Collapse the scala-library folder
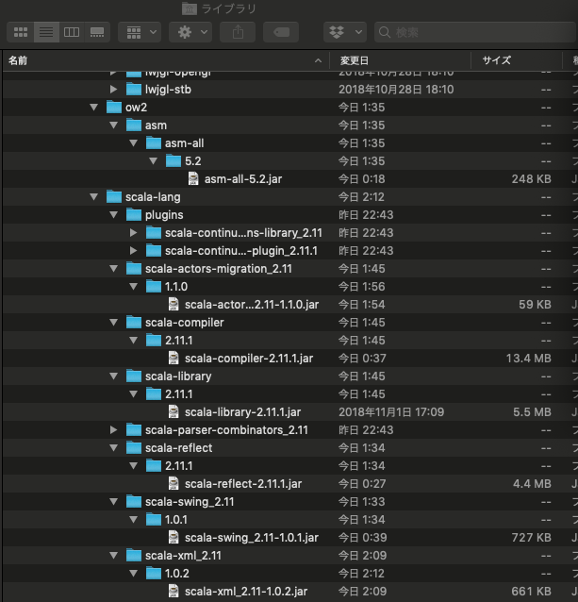The height and width of the screenshot is (602, 578). 113,376
